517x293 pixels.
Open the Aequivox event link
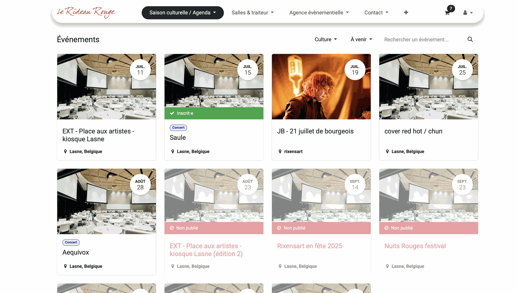pos(76,252)
